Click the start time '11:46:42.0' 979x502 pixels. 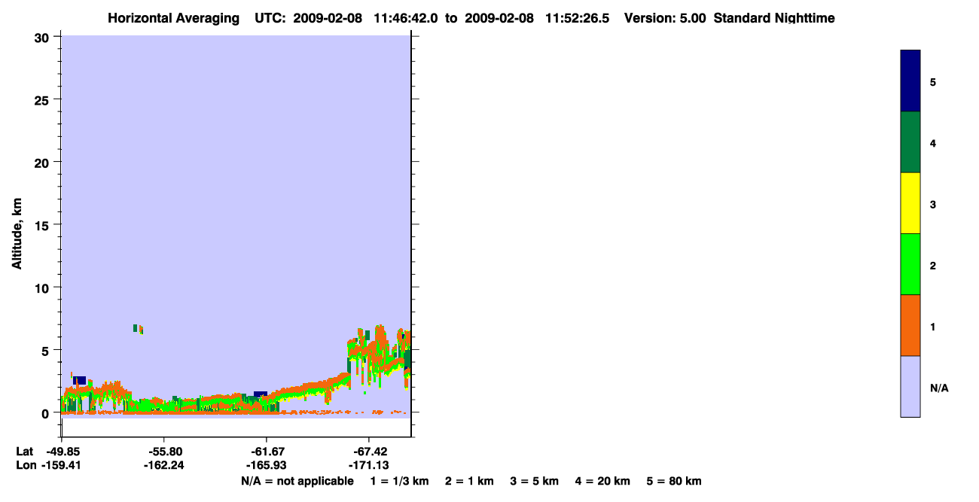tap(407, 18)
